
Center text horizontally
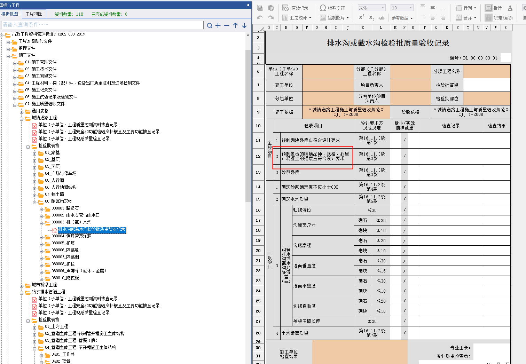click(433, 17)
